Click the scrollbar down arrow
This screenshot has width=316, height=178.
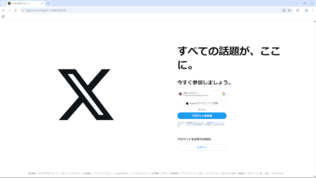[x=315, y=176]
